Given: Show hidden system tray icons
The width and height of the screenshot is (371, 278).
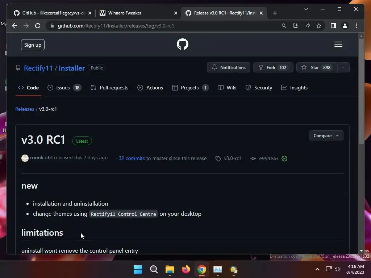Looking at the screenshot, I should coord(317,269).
